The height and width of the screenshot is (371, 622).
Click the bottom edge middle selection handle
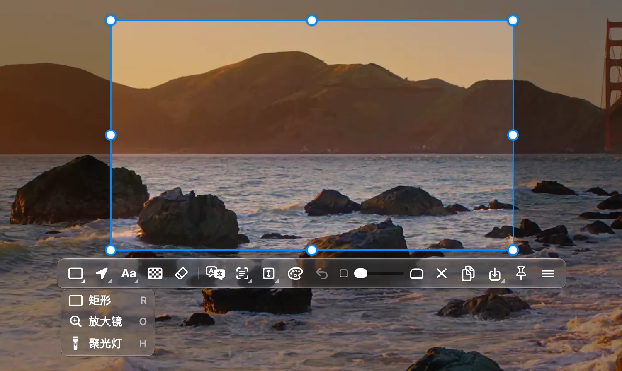pos(312,250)
